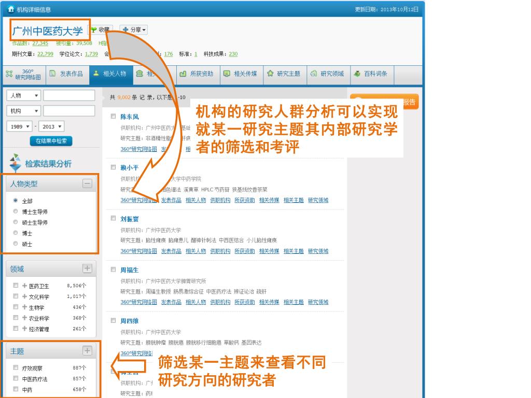Image resolution: width=531 pixels, height=398 pixels.
Task: Click the input field beside 机构
Action: [69, 111]
